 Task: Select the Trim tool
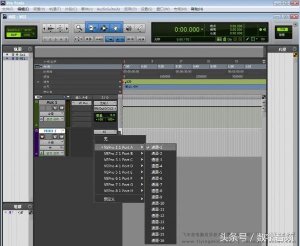[91, 28]
